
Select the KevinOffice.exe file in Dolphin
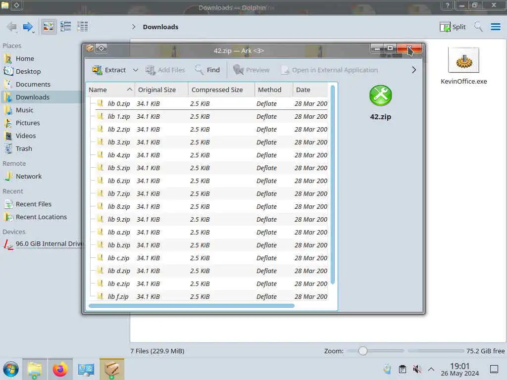pos(463,66)
